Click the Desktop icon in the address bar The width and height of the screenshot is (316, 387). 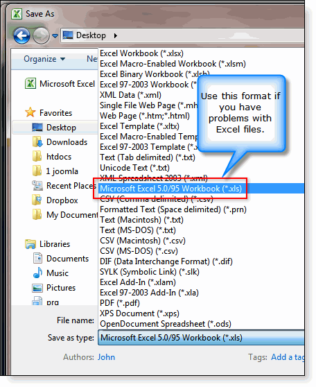68,35
